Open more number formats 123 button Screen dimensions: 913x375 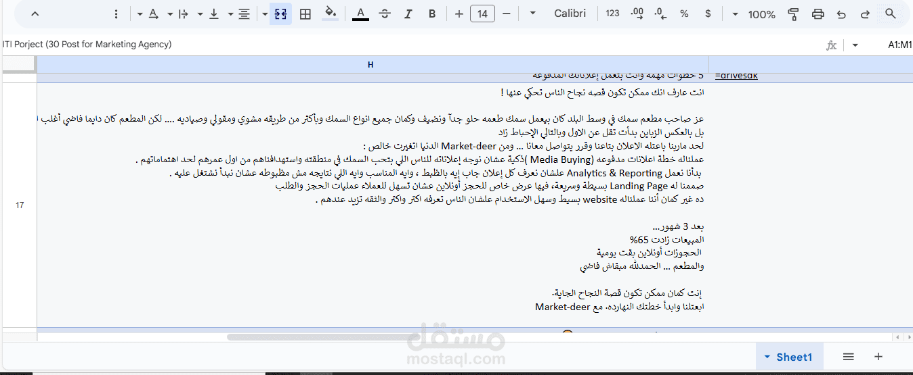pyautogui.click(x=613, y=14)
